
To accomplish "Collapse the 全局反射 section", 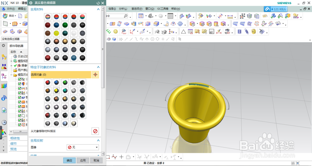I will point(98,141).
